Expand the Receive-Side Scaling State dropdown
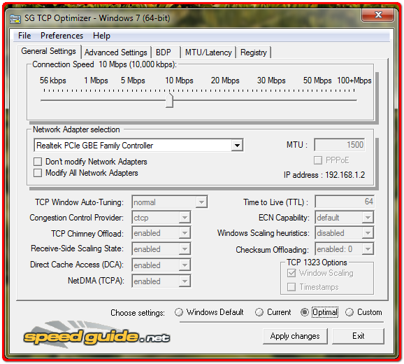Viewport: 404px width, 364px height. coord(185,249)
